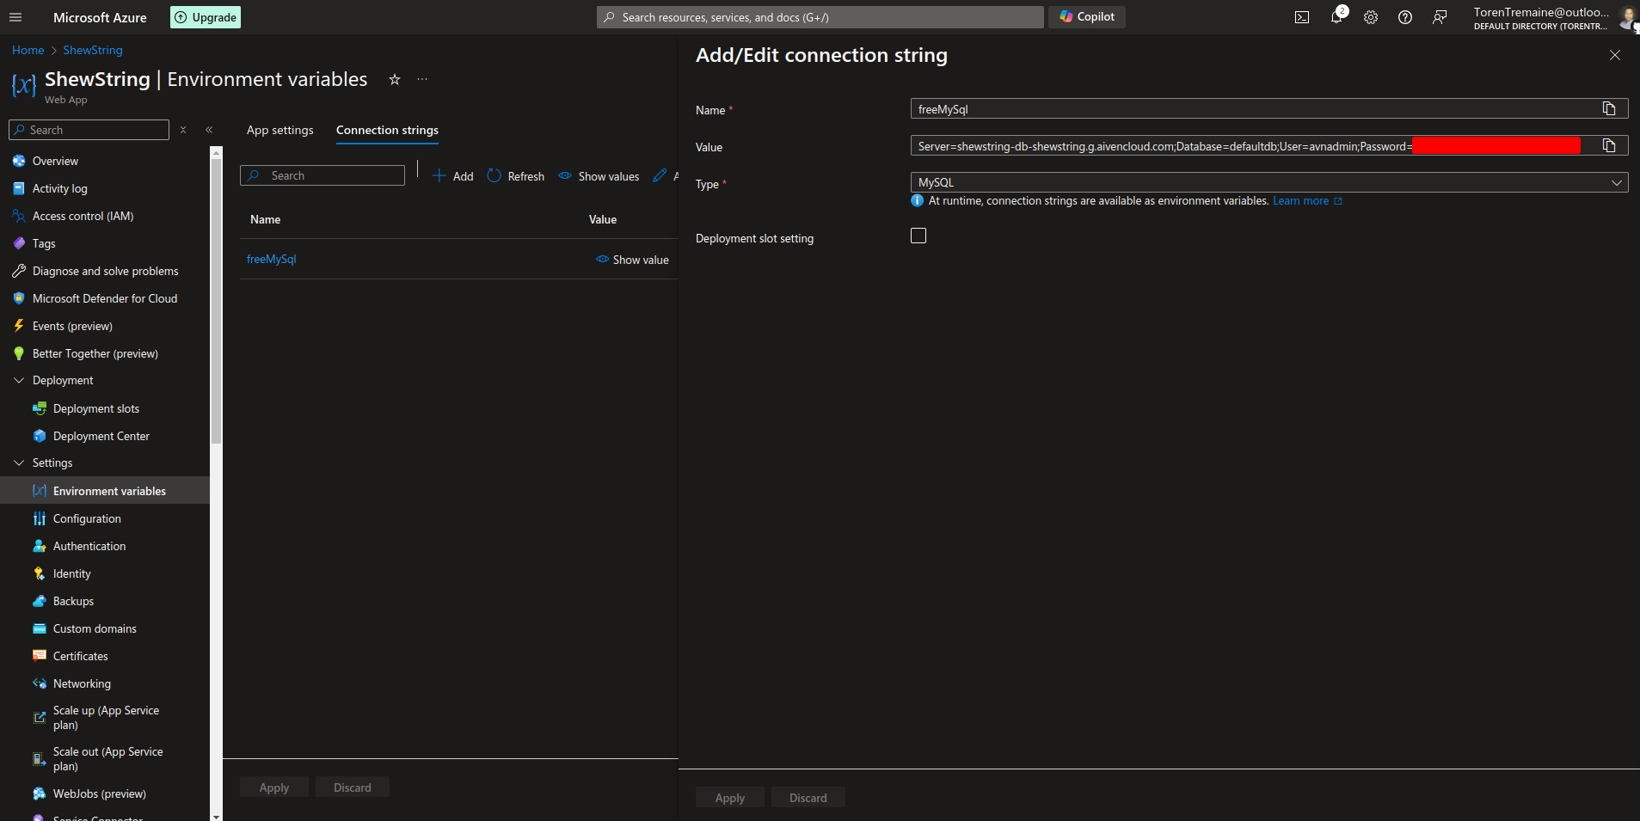Toggle Deployment slot setting checkbox

click(918, 236)
